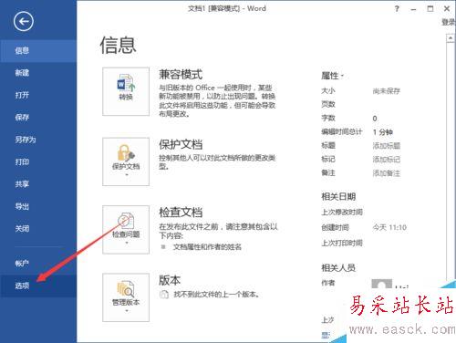This screenshot has width=456, height=343.
Task: Select 信息 in the backstage menu
Action: tap(38, 51)
